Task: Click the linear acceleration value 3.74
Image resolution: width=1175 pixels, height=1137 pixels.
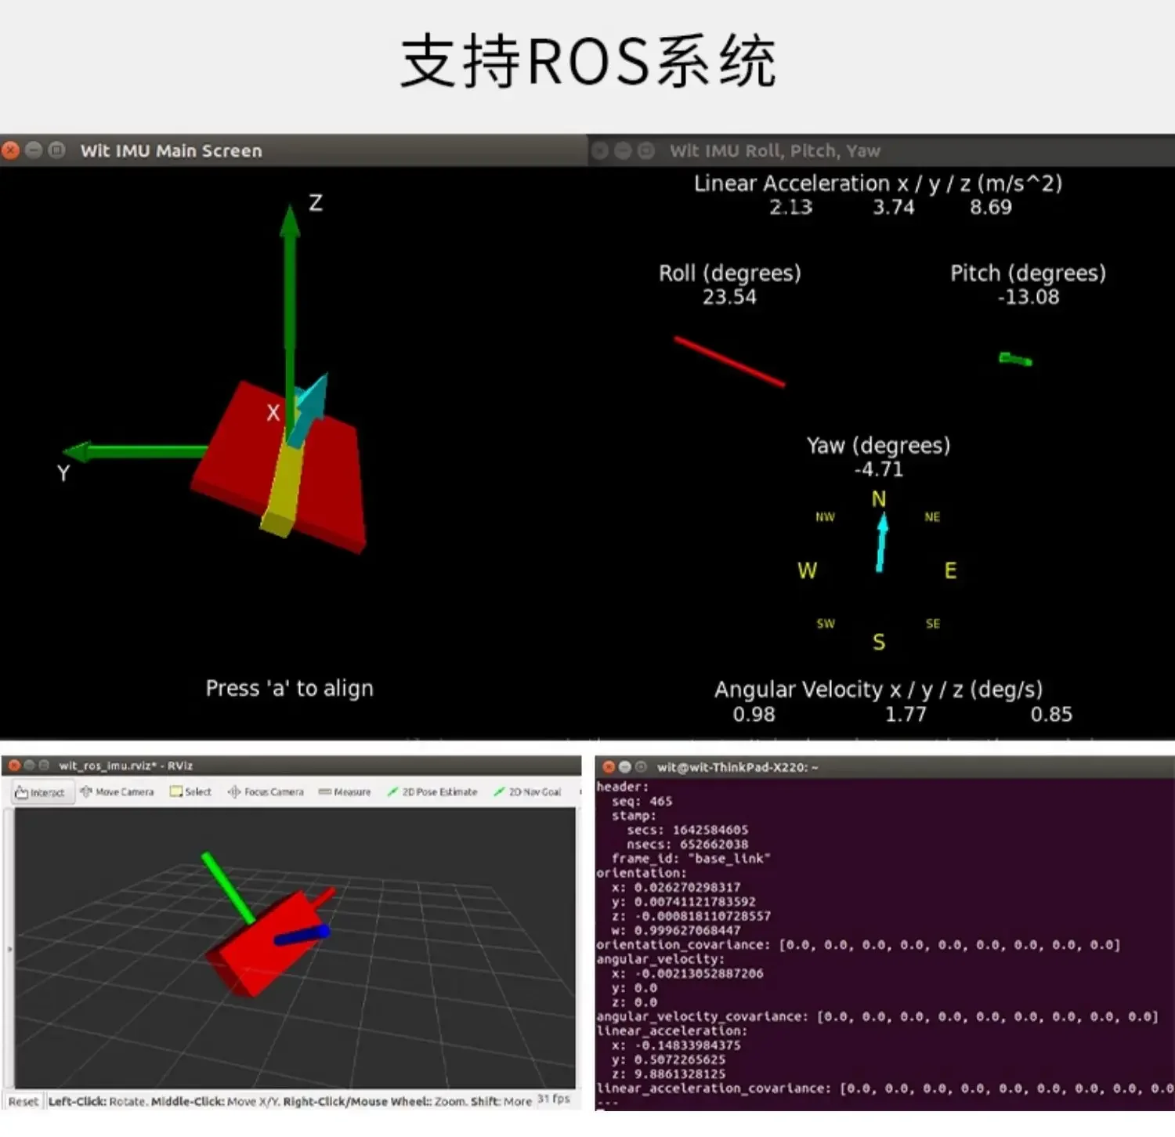Action: point(894,208)
